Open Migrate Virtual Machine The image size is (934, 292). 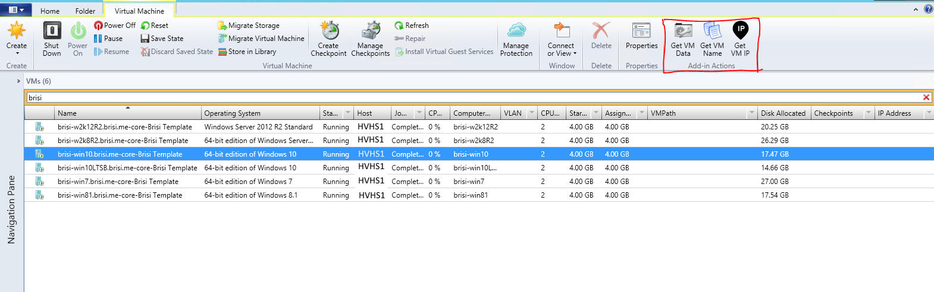[x=261, y=39]
